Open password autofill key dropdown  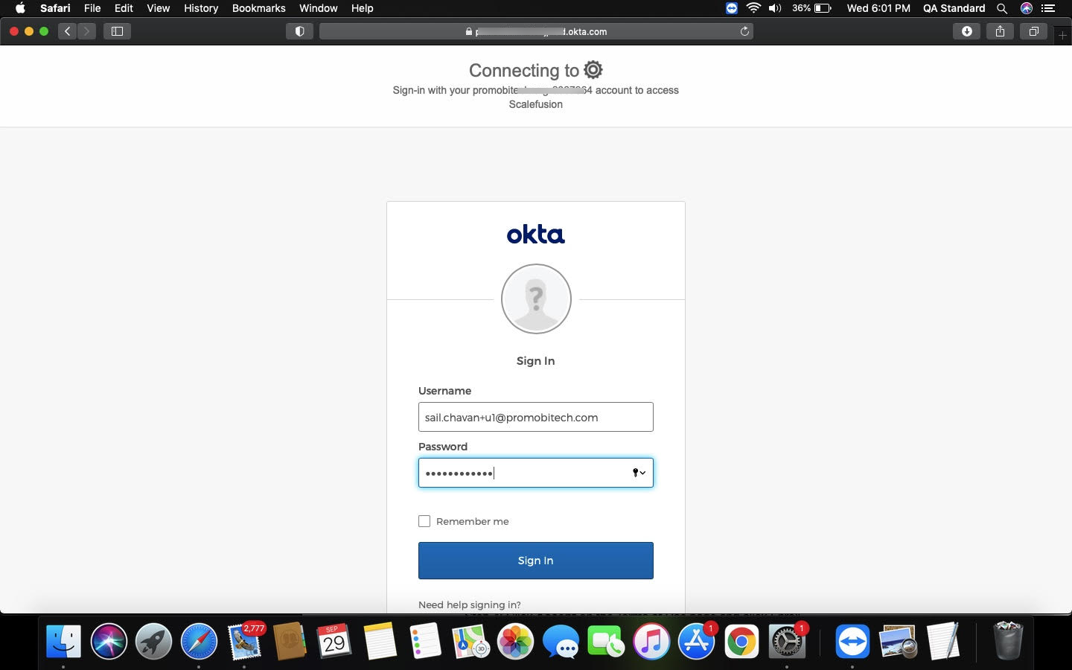click(639, 473)
